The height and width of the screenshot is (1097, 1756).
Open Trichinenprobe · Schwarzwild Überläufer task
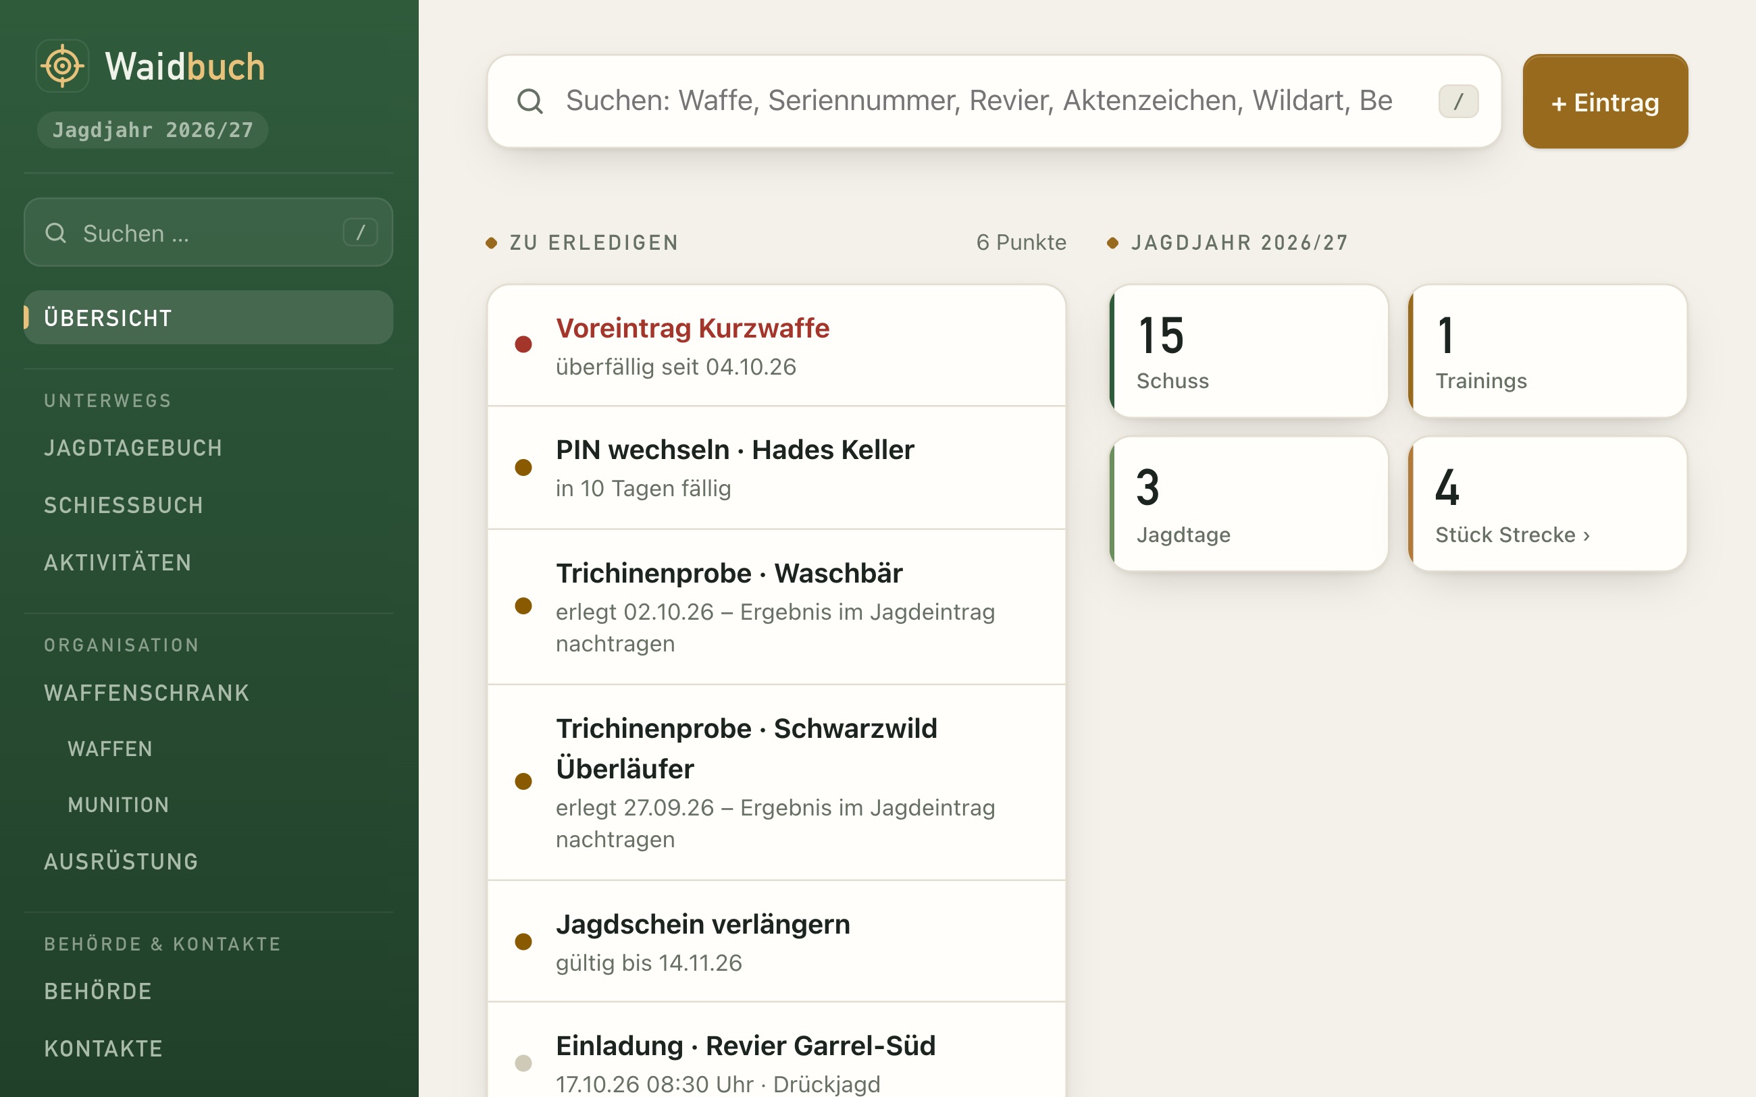coord(777,782)
